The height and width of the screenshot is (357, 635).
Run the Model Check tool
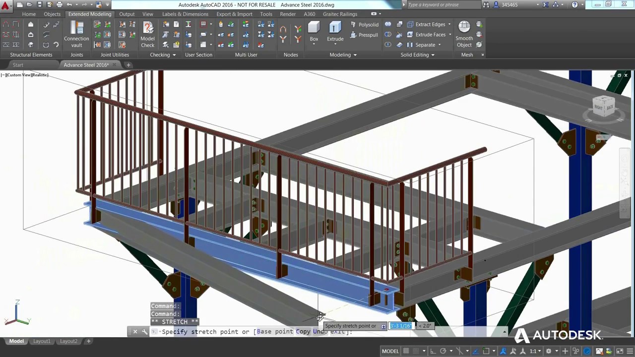coord(147,34)
